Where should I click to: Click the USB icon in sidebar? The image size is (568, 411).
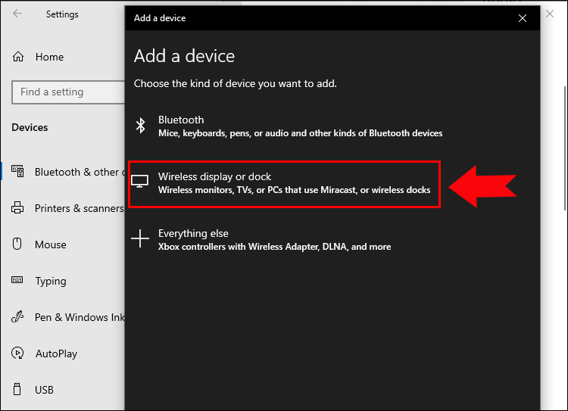point(18,390)
